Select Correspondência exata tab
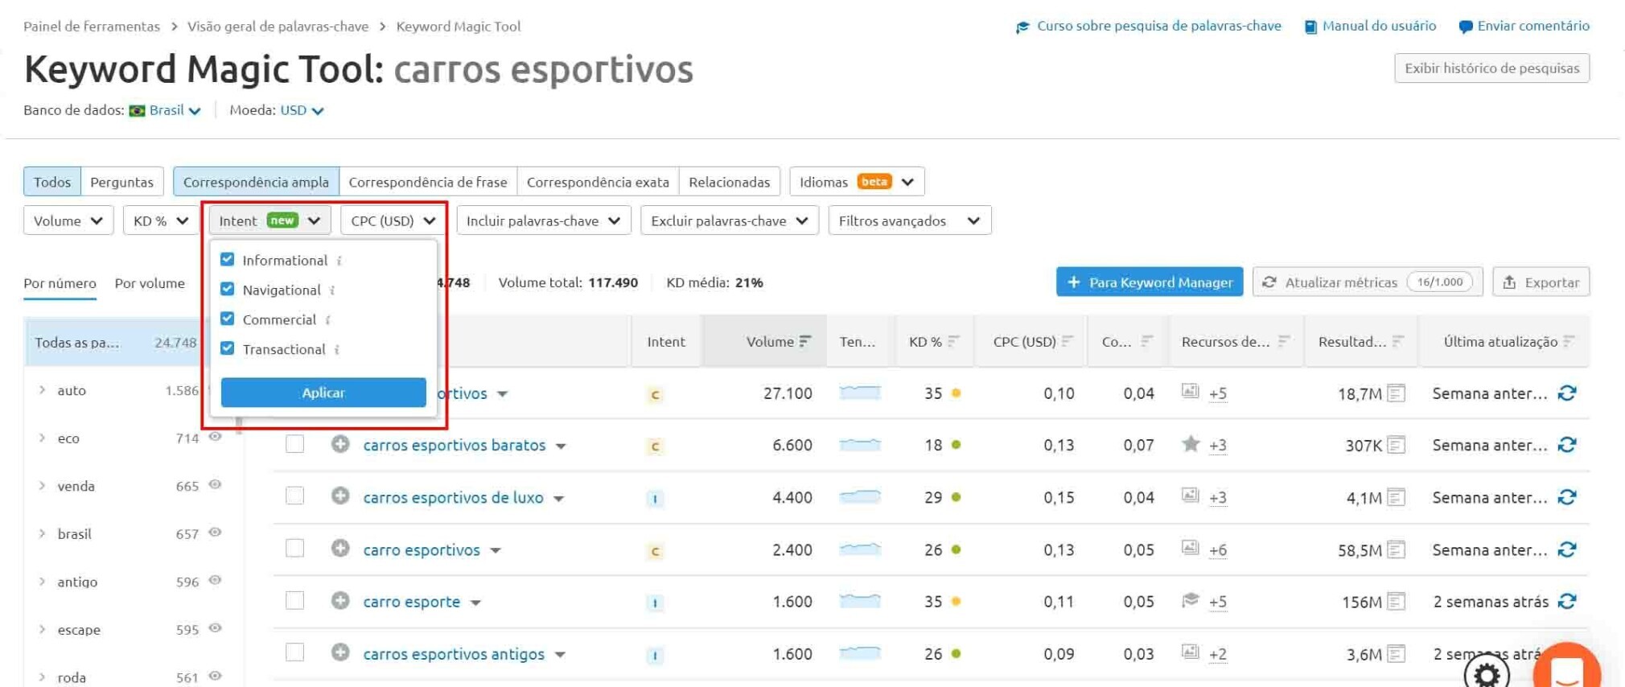The image size is (1625, 687). pos(598,182)
